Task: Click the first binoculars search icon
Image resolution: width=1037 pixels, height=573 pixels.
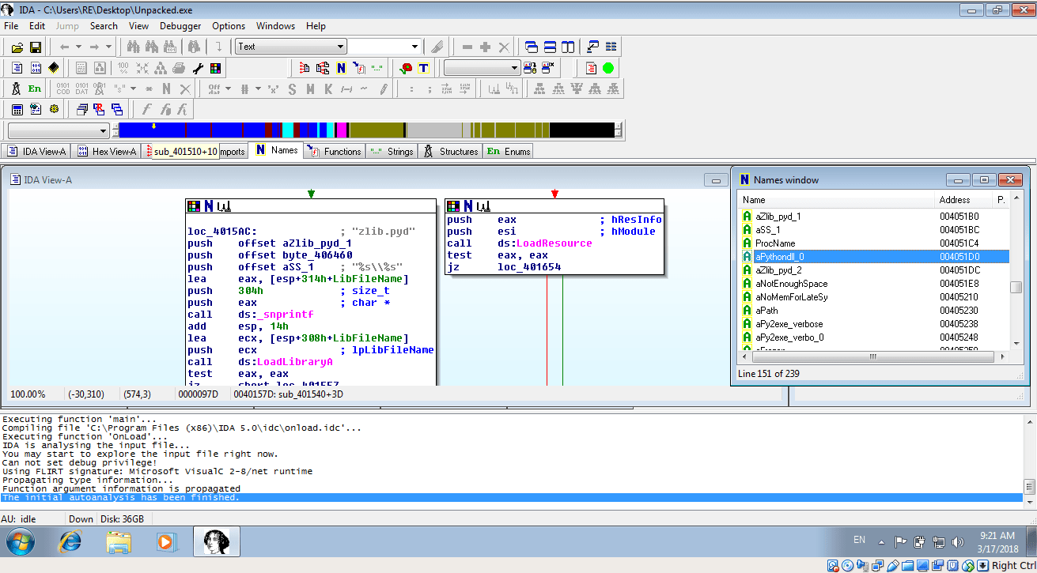Action: pyautogui.click(x=134, y=47)
